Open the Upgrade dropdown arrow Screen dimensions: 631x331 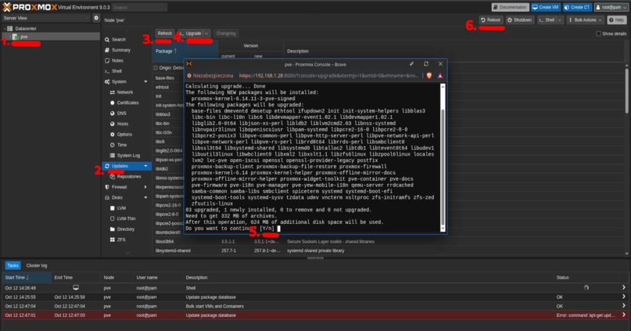[206, 33]
